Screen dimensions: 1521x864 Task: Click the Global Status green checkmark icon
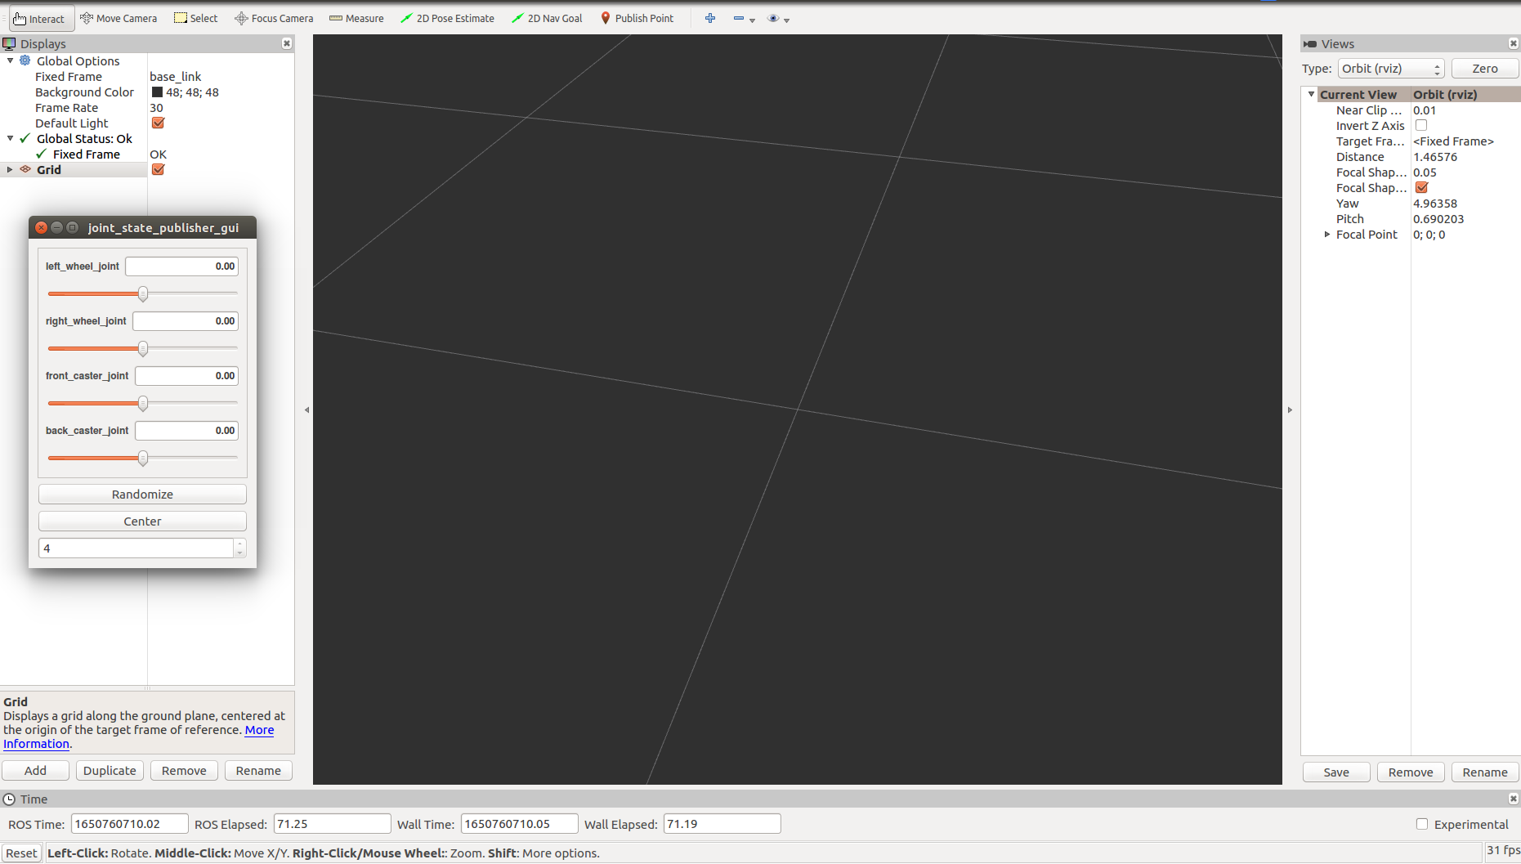(x=25, y=138)
